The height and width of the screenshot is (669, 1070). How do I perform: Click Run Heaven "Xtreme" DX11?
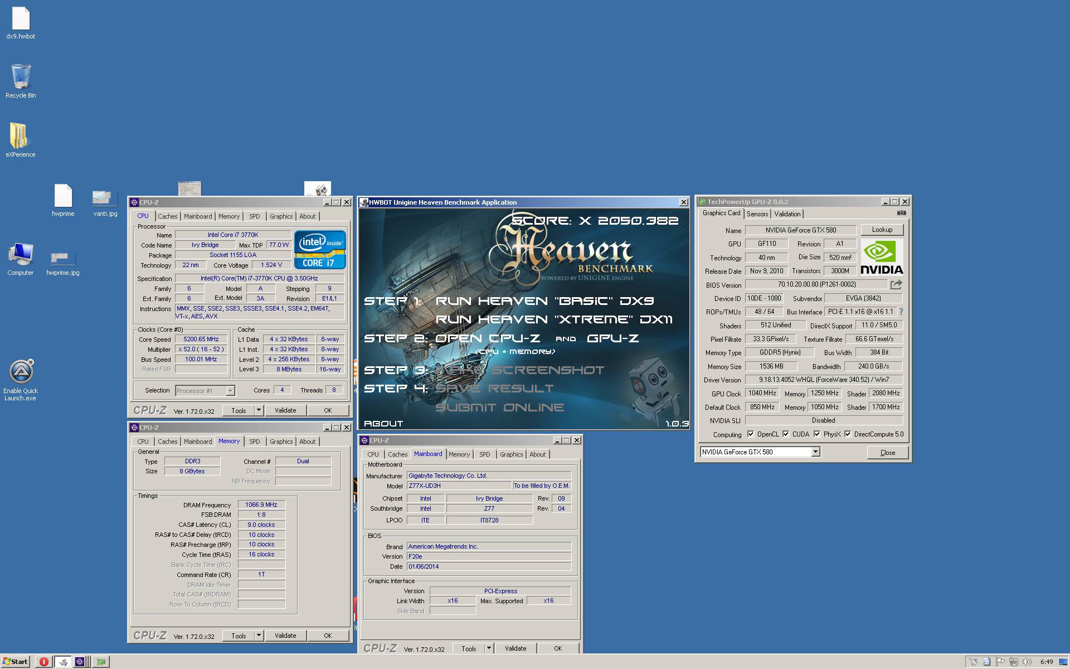554,319
